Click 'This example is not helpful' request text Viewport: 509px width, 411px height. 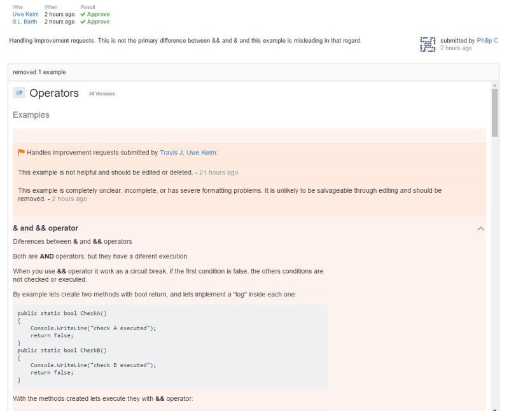105,172
